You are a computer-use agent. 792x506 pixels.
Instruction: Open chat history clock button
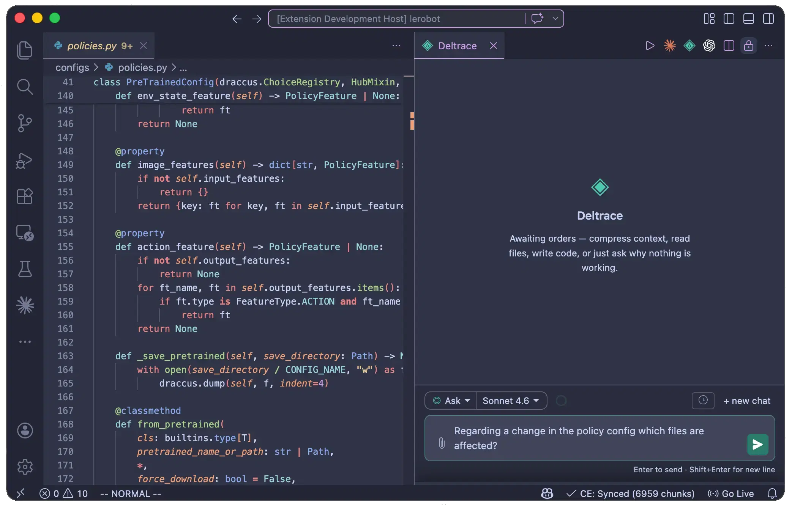703,401
